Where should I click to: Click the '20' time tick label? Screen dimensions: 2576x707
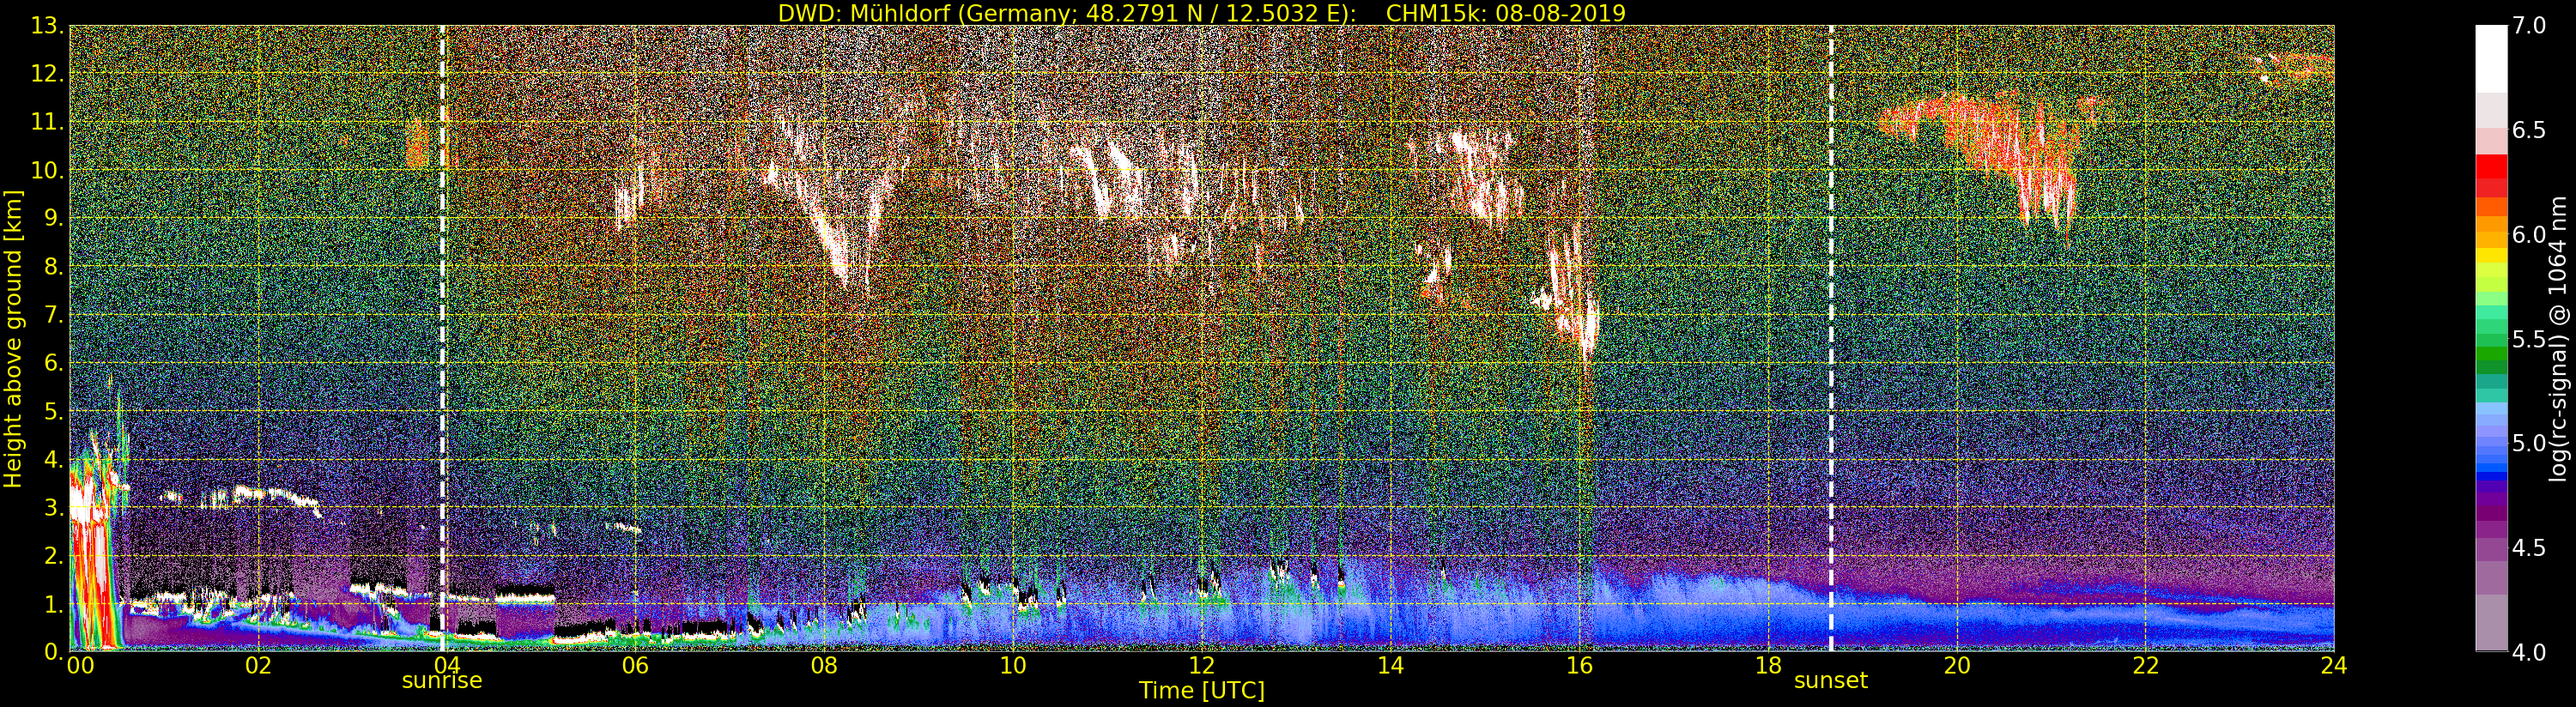tap(1957, 665)
